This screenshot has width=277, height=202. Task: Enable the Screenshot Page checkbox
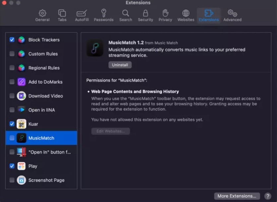click(x=12, y=180)
